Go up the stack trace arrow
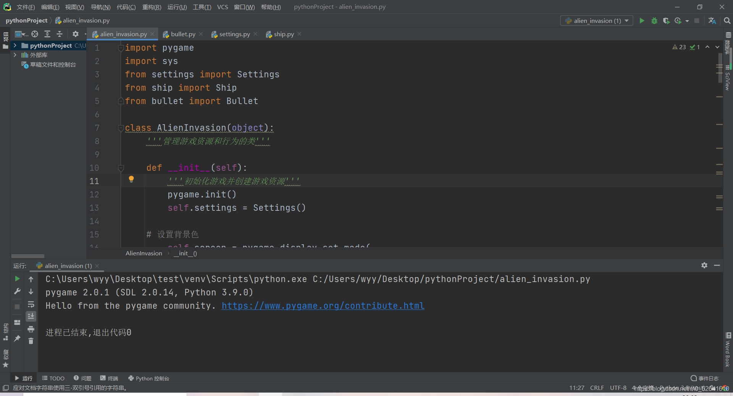Image resolution: width=733 pixels, height=396 pixels. [31, 279]
